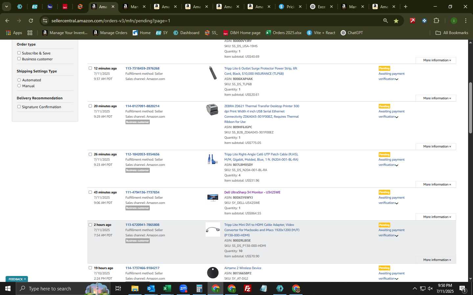Launch Outlook from the taskbar
This screenshot has width=473, height=295.
pos(151,288)
